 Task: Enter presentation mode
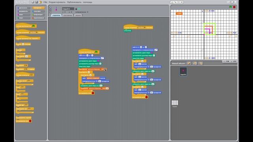236,2
